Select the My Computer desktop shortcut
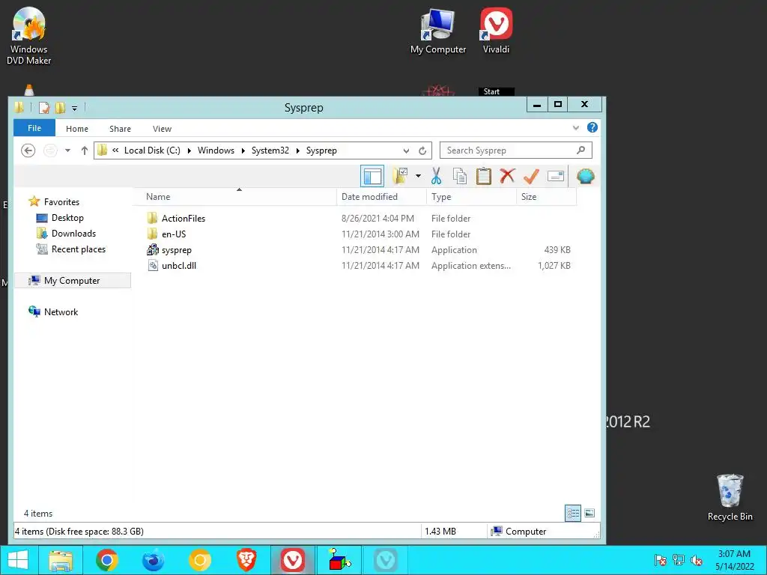Screen dimensions: 767x575 (437, 30)
